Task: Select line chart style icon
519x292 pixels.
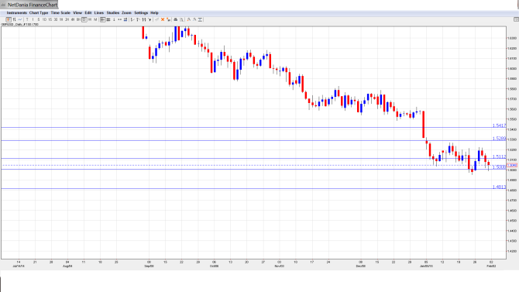Action: pos(20,19)
